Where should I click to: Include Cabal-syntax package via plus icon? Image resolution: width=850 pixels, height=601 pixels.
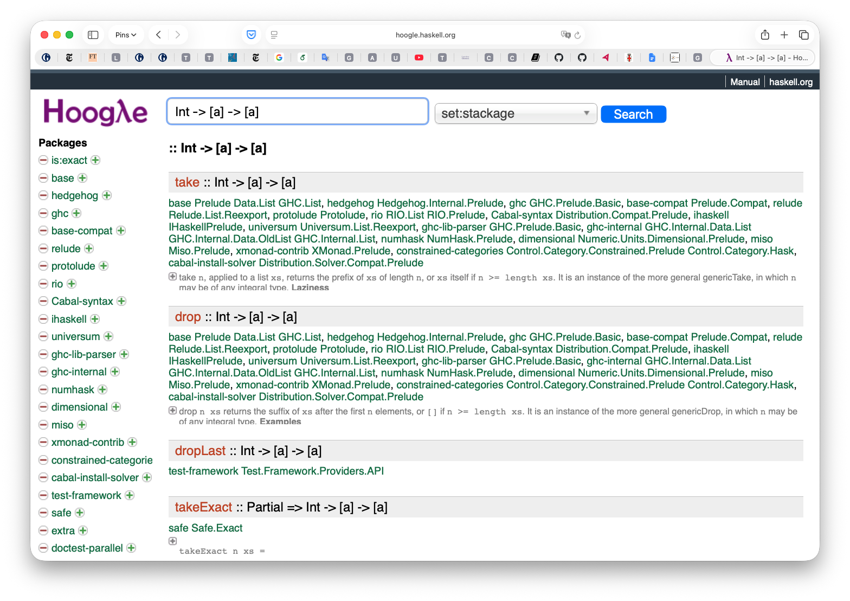point(121,301)
